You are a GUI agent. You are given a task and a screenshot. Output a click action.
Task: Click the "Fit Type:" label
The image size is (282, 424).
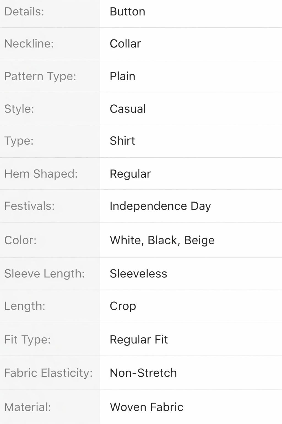click(x=28, y=340)
